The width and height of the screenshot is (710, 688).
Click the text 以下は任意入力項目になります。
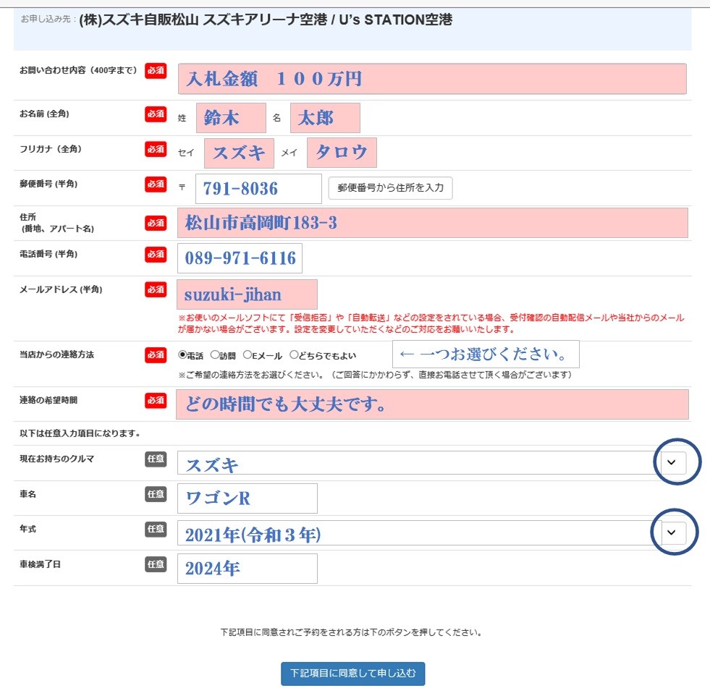(80, 433)
